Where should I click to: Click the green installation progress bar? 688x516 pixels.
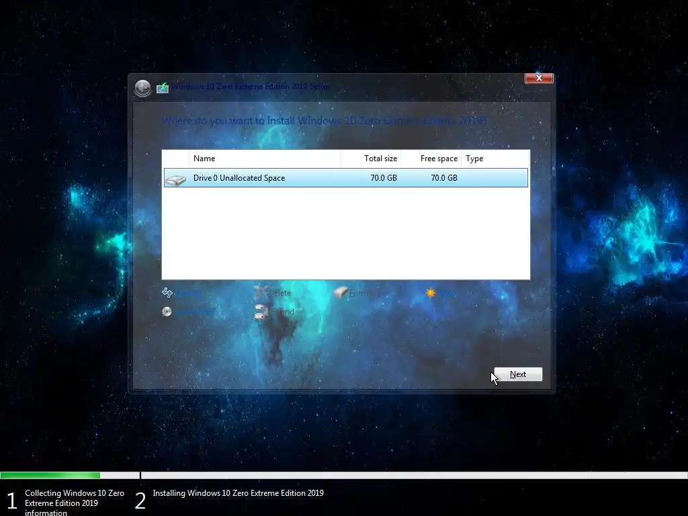50,475
